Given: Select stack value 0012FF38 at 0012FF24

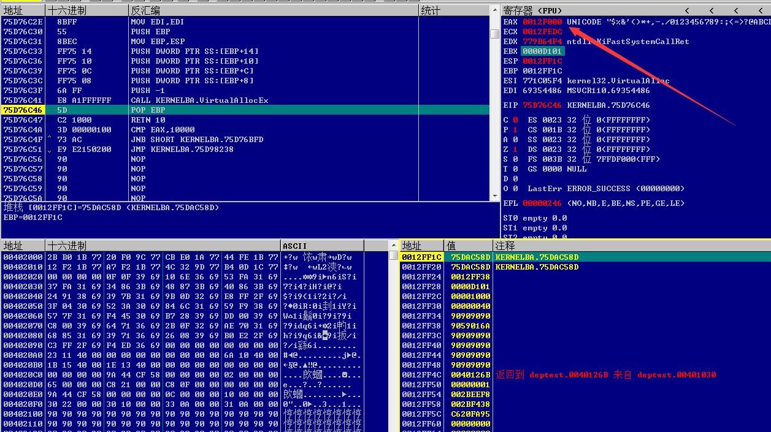Looking at the screenshot, I should [x=470, y=276].
